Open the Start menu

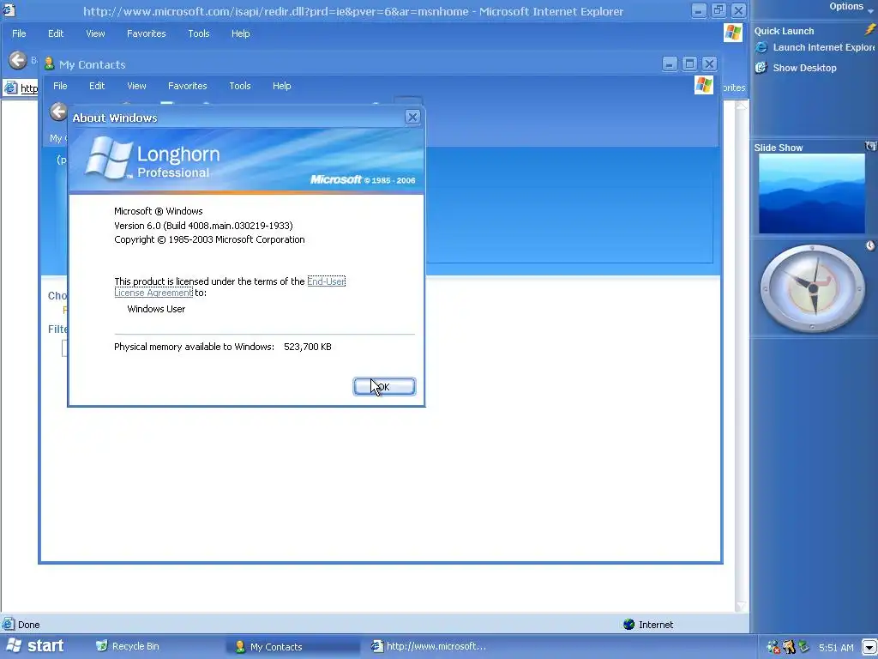point(34,646)
